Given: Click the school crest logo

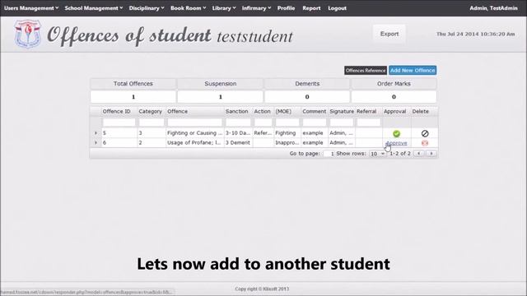Looking at the screenshot, I should pos(28,34).
